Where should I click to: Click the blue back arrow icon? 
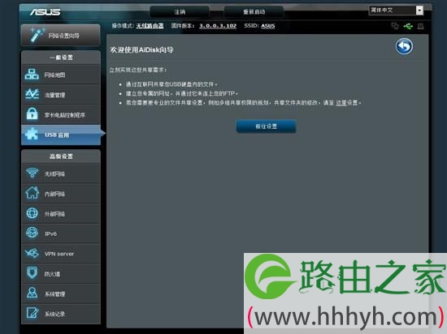(404, 46)
